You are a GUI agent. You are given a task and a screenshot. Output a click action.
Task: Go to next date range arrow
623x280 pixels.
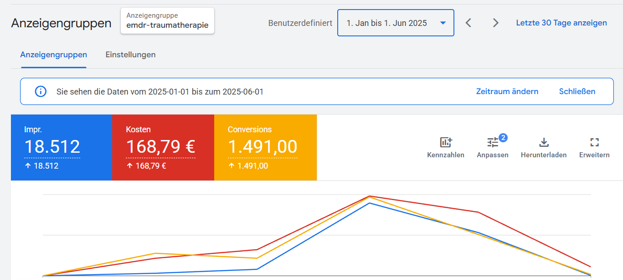pyautogui.click(x=495, y=23)
